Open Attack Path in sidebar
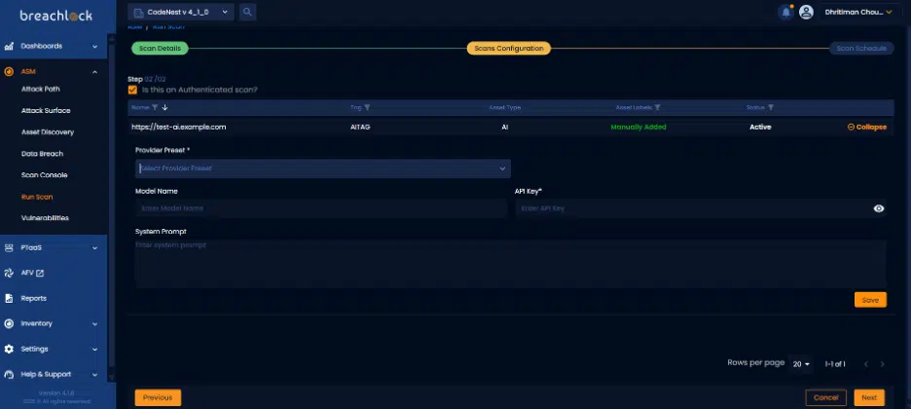This screenshot has height=409, width=911. 41,90
